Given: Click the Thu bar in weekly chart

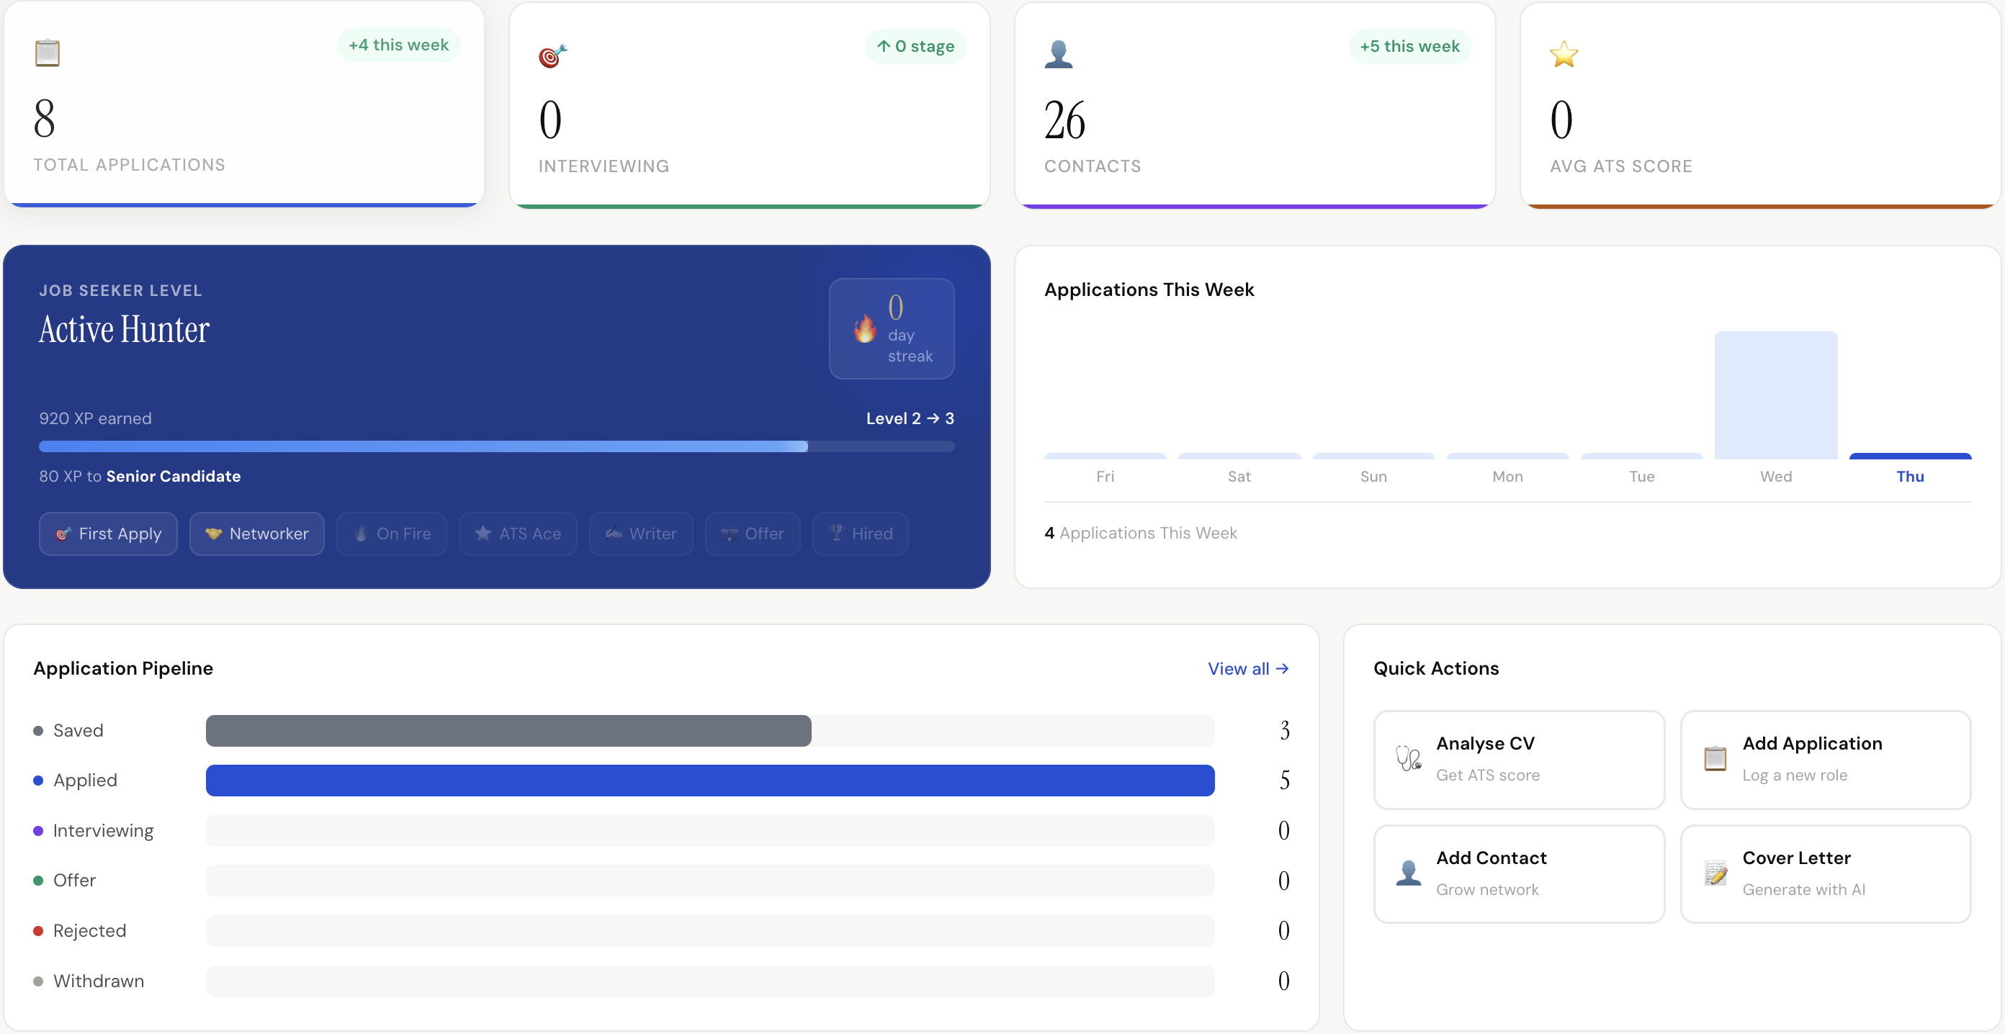Looking at the screenshot, I should point(1909,456).
